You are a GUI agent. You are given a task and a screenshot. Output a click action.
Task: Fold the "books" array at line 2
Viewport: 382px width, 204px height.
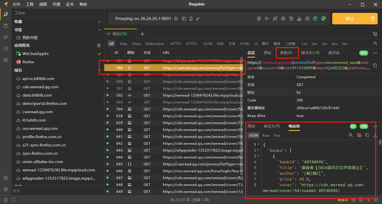pos(258,150)
